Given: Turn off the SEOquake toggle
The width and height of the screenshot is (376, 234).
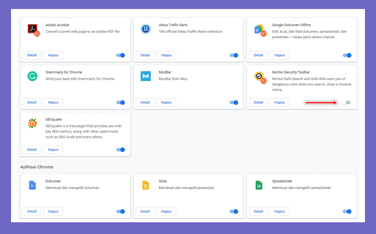Looking at the screenshot, I should coord(121,150).
